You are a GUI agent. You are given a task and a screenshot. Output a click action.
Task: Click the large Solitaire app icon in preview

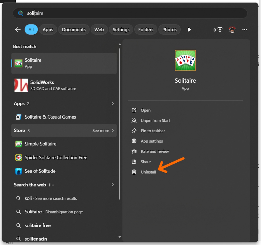[185, 60]
